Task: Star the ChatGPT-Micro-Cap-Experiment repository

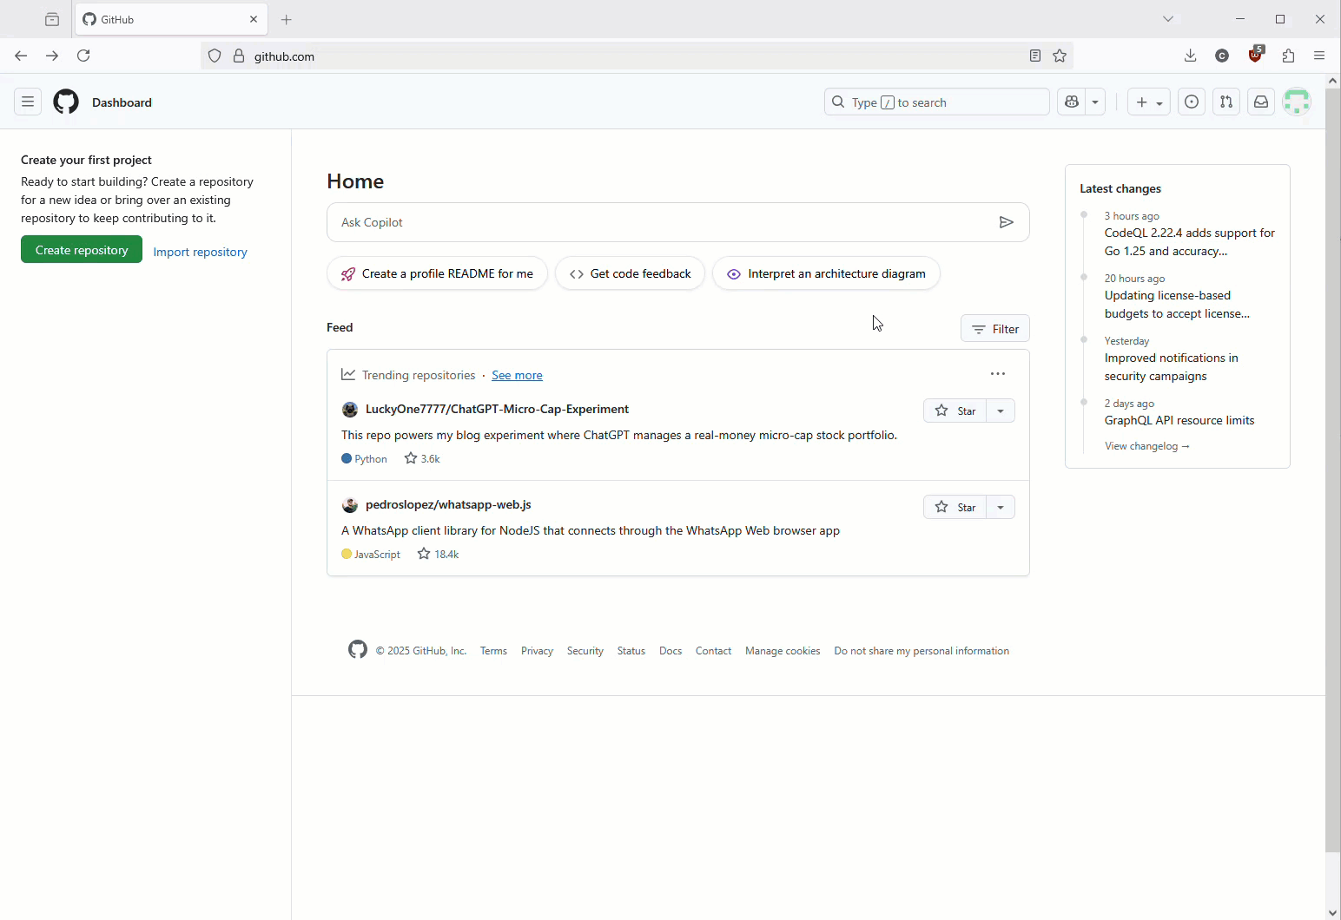Action: pyautogui.click(x=957, y=411)
